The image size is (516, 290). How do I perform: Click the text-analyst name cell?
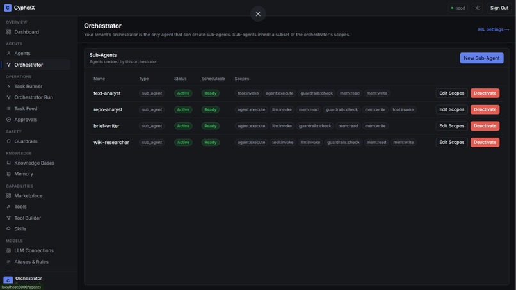[107, 93]
